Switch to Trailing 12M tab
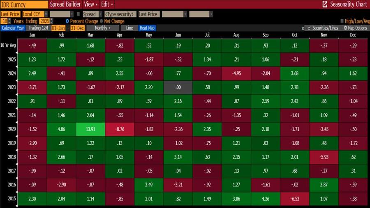The height and width of the screenshot is (208, 370). 37,28
